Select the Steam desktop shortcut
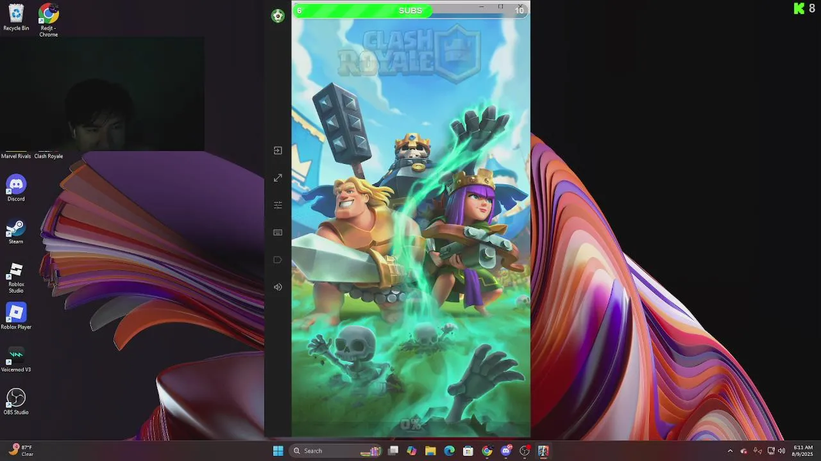Screen dimensions: 821x461 pos(16,232)
